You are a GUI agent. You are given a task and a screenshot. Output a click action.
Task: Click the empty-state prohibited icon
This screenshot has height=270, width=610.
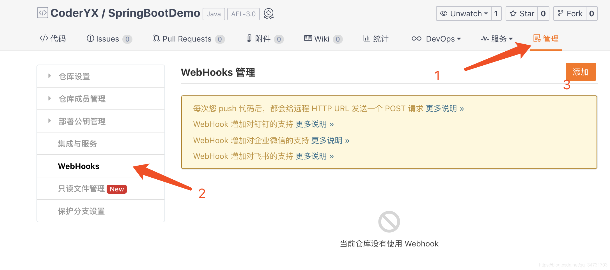coord(389,222)
